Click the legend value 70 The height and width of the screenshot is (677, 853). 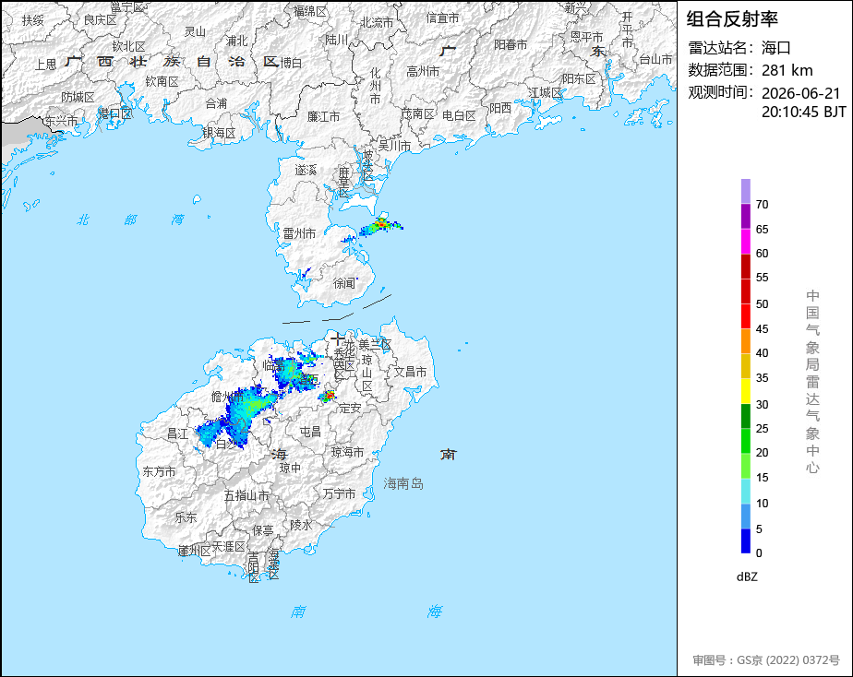(x=763, y=204)
